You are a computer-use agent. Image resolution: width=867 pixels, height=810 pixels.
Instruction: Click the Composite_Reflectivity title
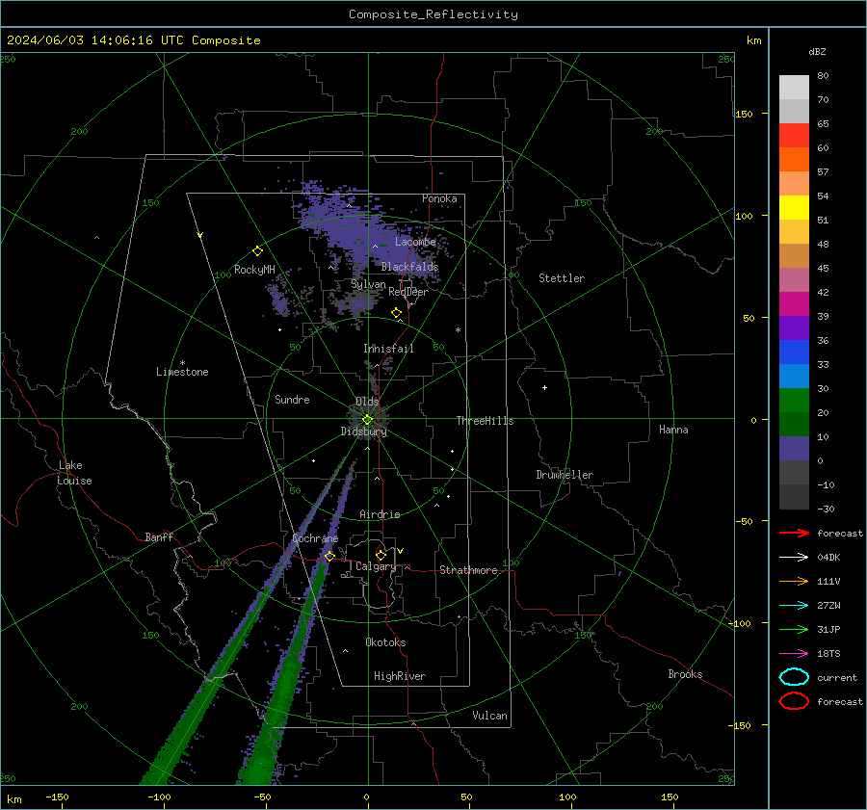pyautogui.click(x=433, y=14)
